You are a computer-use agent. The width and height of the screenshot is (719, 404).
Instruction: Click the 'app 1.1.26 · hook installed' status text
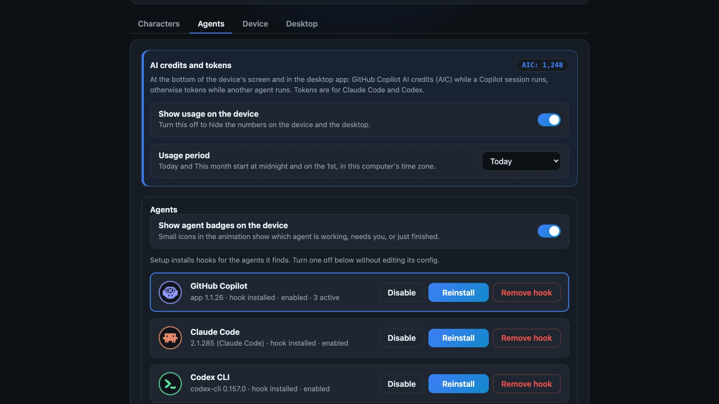coord(233,297)
